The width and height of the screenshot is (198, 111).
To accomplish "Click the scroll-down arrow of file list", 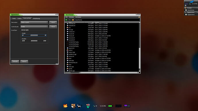I will coord(139,71).
